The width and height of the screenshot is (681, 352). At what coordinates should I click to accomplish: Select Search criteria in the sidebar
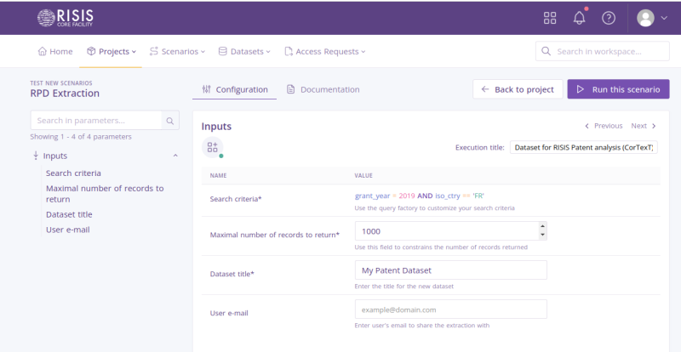(73, 173)
